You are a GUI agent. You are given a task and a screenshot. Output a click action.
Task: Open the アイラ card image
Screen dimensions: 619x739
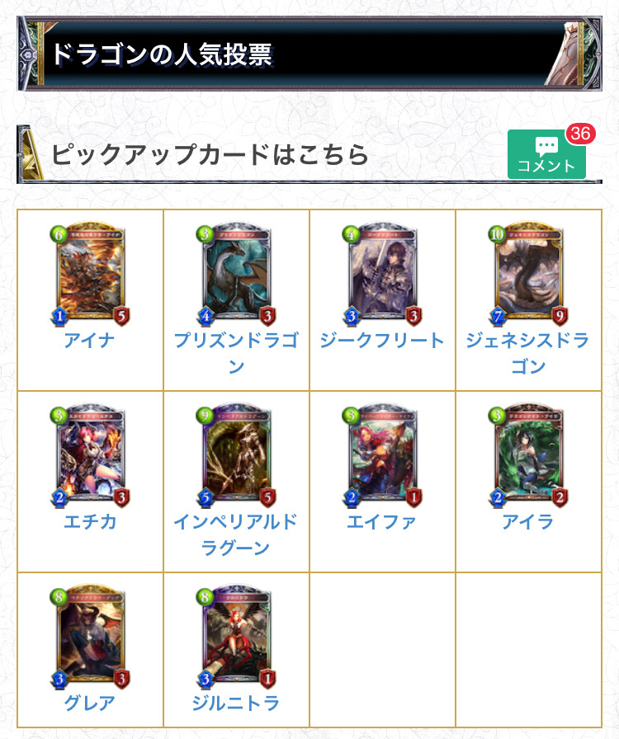(528, 454)
